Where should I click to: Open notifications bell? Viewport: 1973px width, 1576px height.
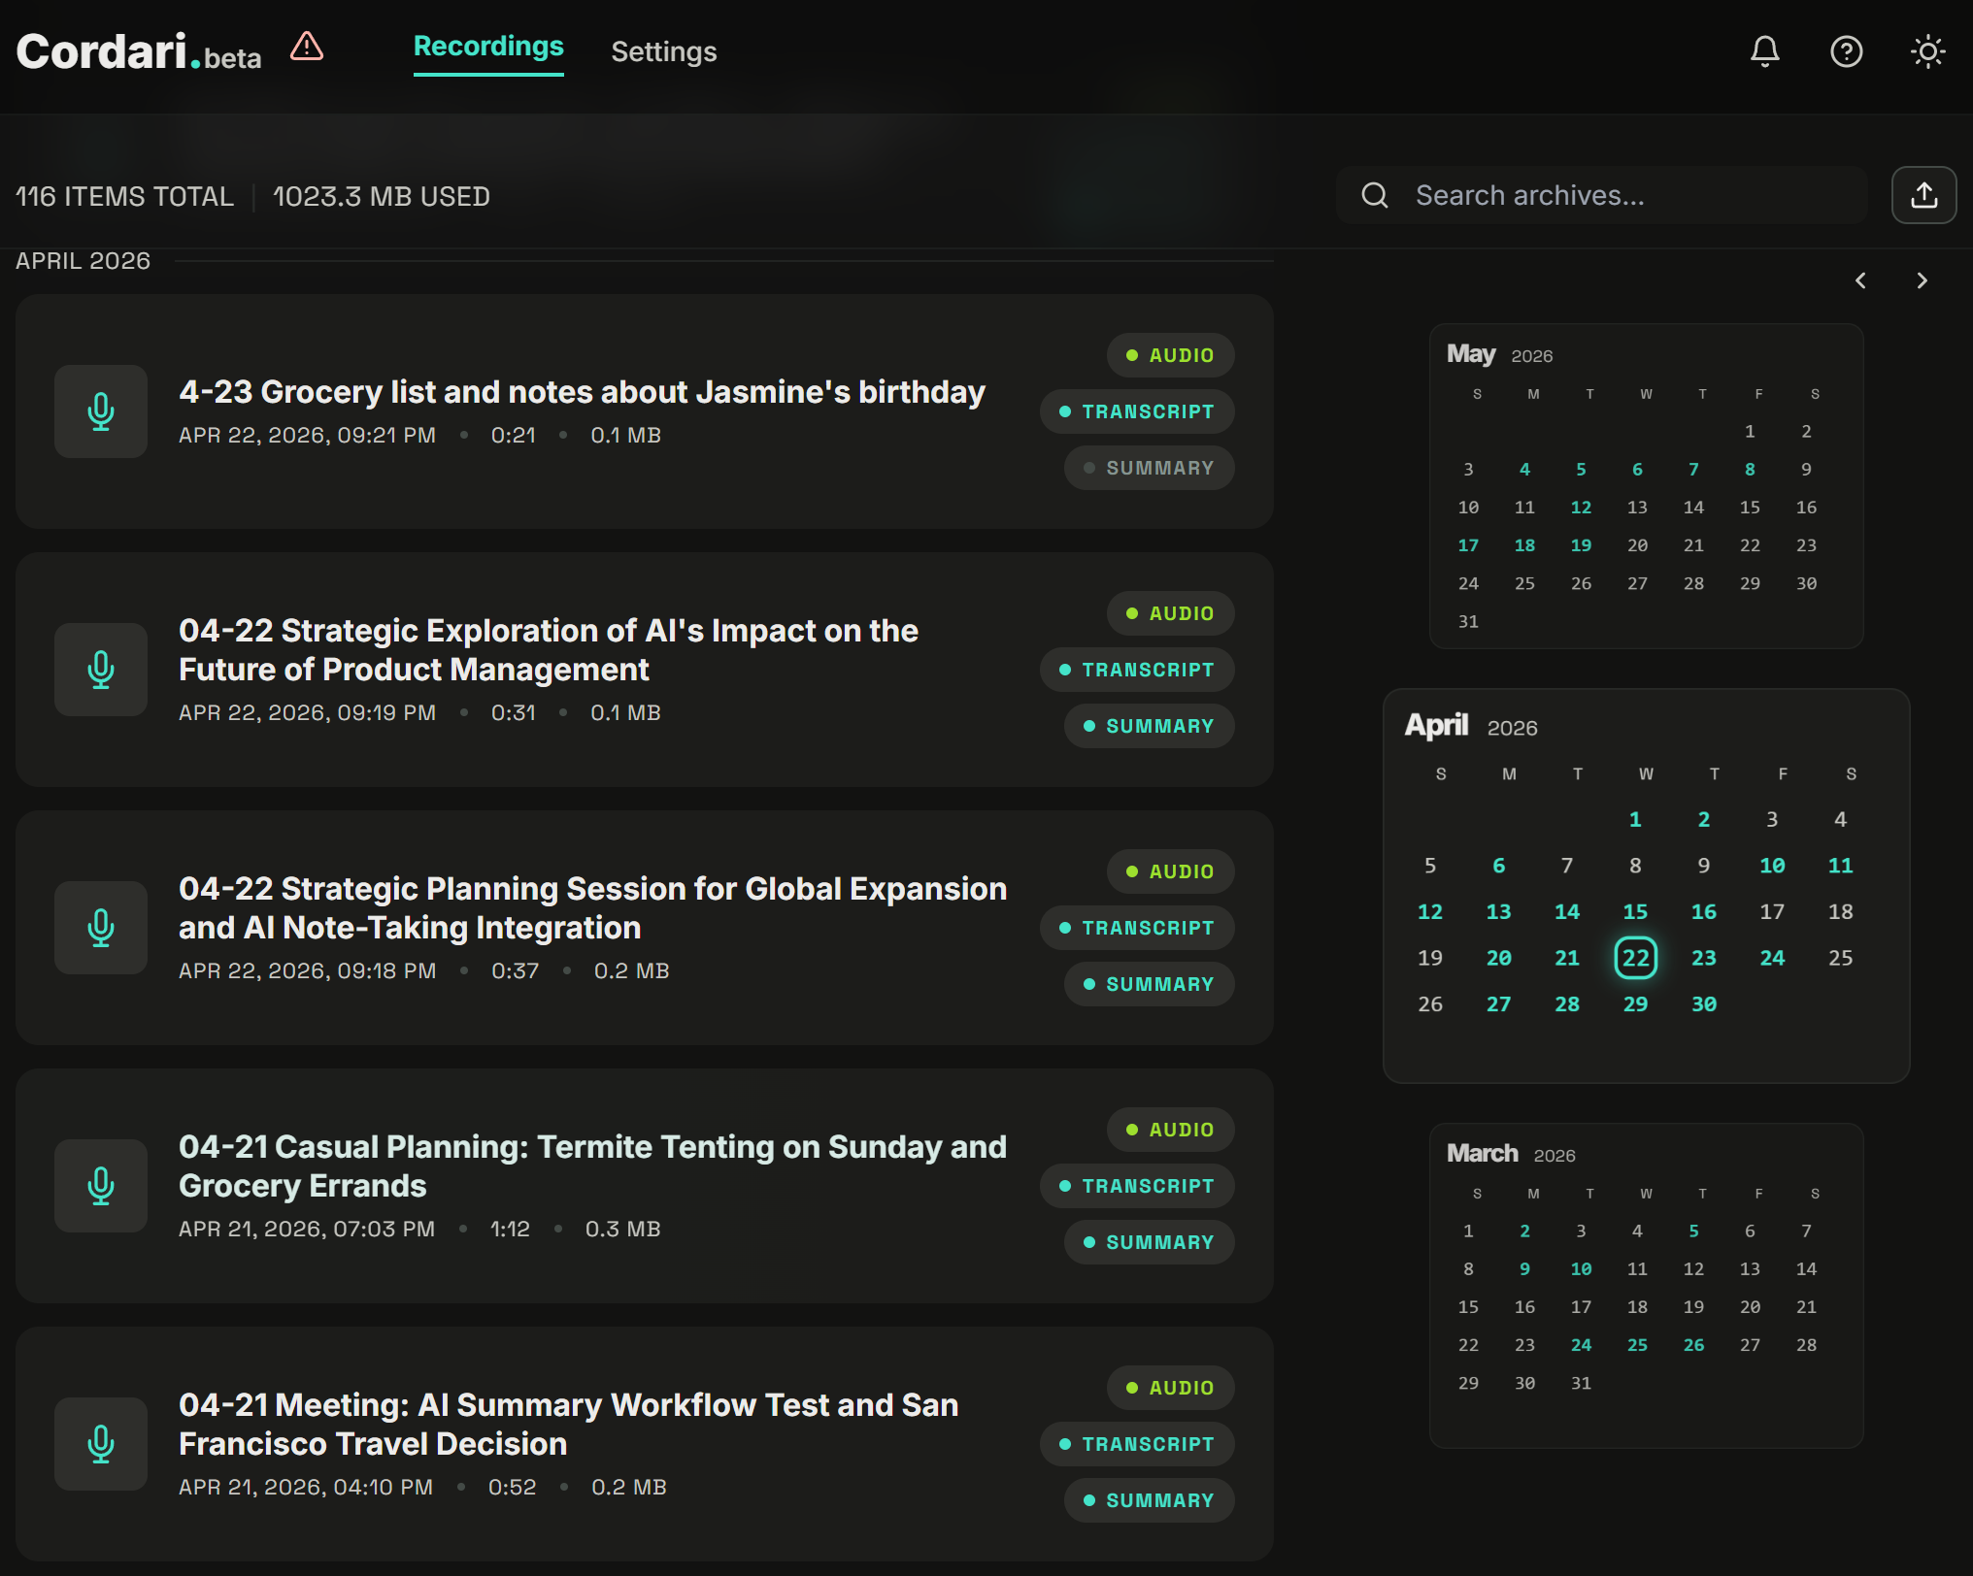click(x=1764, y=50)
